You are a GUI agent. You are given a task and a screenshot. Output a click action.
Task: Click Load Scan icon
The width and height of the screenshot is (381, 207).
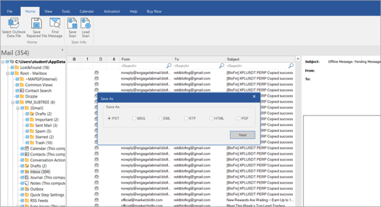pyautogui.click(x=86, y=23)
